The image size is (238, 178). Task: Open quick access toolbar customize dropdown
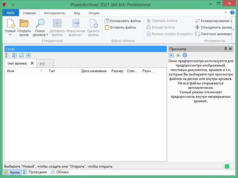click(13, 5)
